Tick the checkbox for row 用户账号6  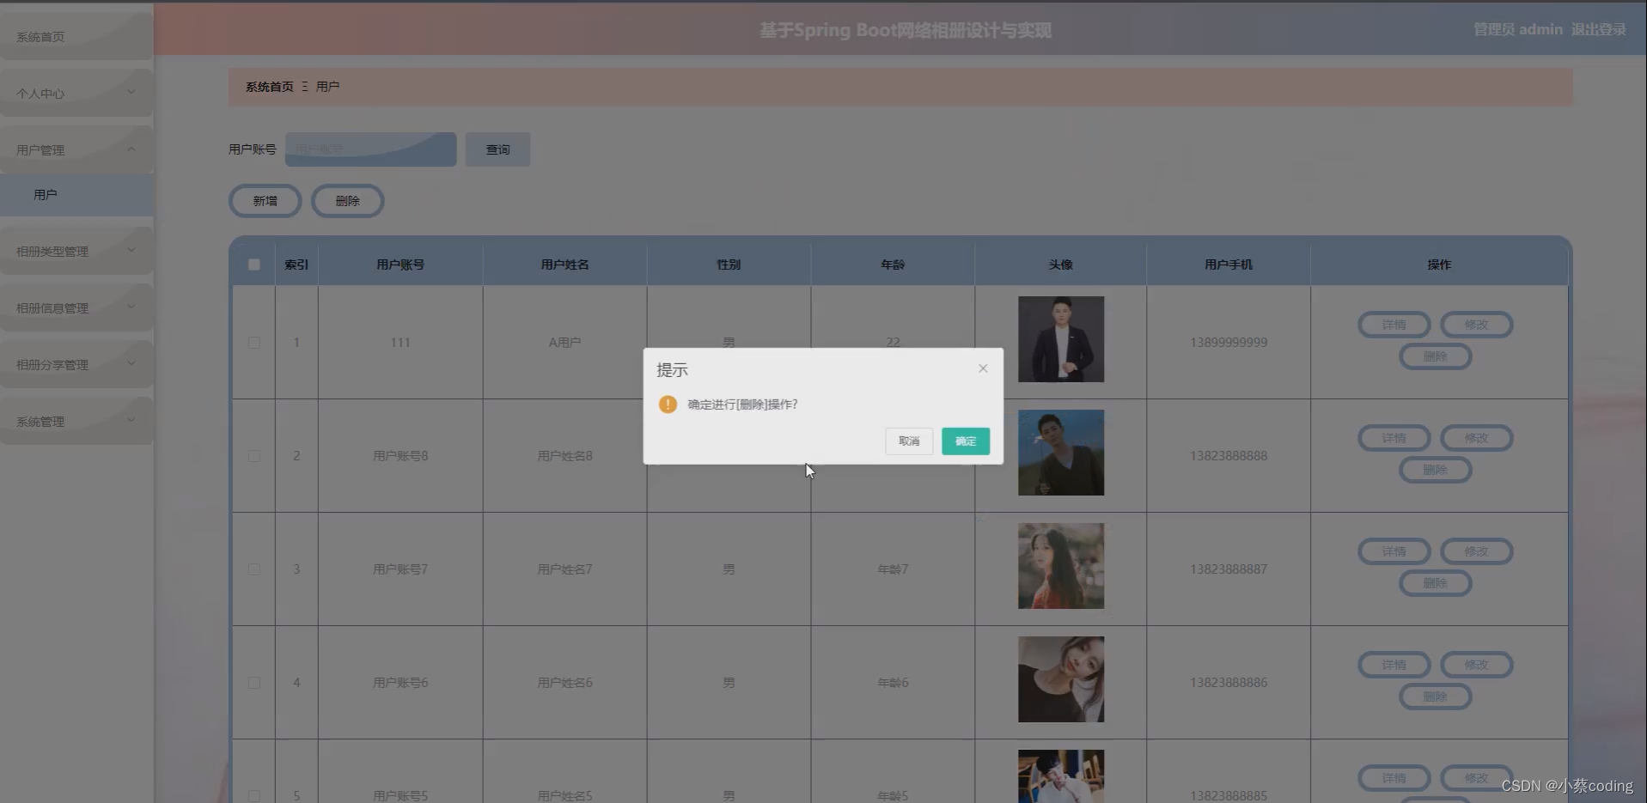(x=253, y=683)
